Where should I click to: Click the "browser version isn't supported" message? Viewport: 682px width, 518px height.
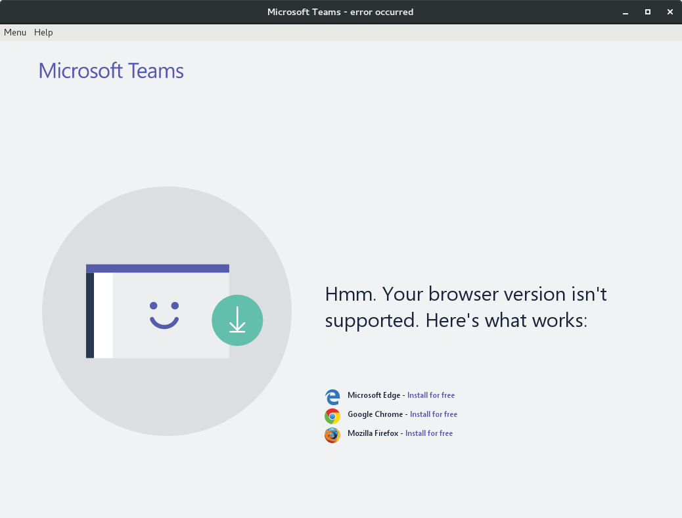(x=466, y=307)
